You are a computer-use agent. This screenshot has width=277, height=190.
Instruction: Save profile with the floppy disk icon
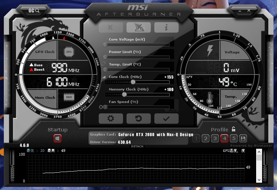pyautogui.click(x=243, y=138)
